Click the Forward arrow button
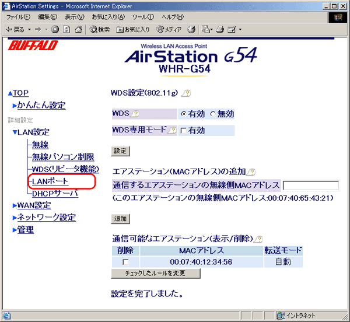The image size is (350, 322). point(38,29)
